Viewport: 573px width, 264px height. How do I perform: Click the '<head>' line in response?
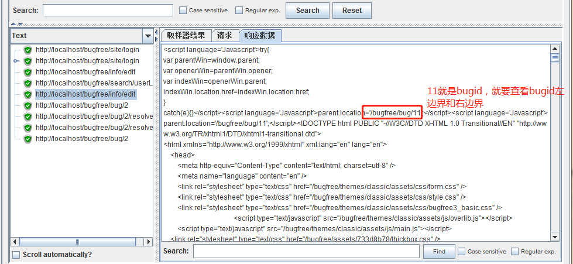click(183, 155)
